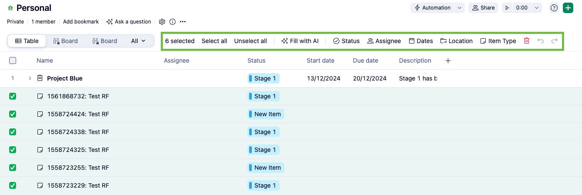Switch to the Table view tab
Viewport: 582px width, 195px height.
pos(27,41)
